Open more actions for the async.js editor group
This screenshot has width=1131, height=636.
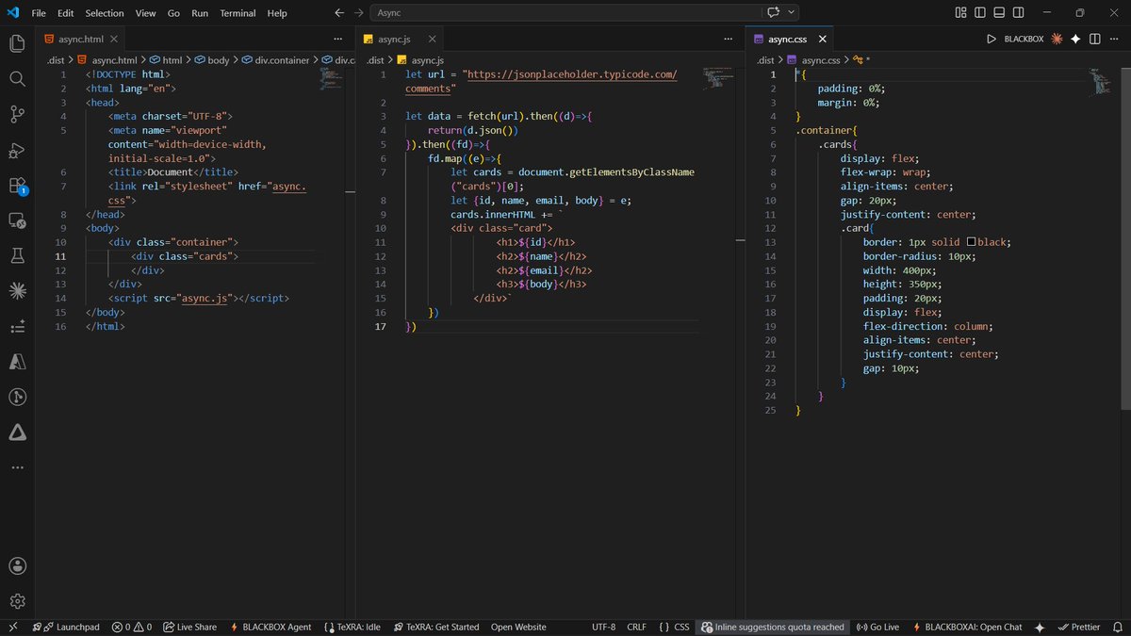728,40
